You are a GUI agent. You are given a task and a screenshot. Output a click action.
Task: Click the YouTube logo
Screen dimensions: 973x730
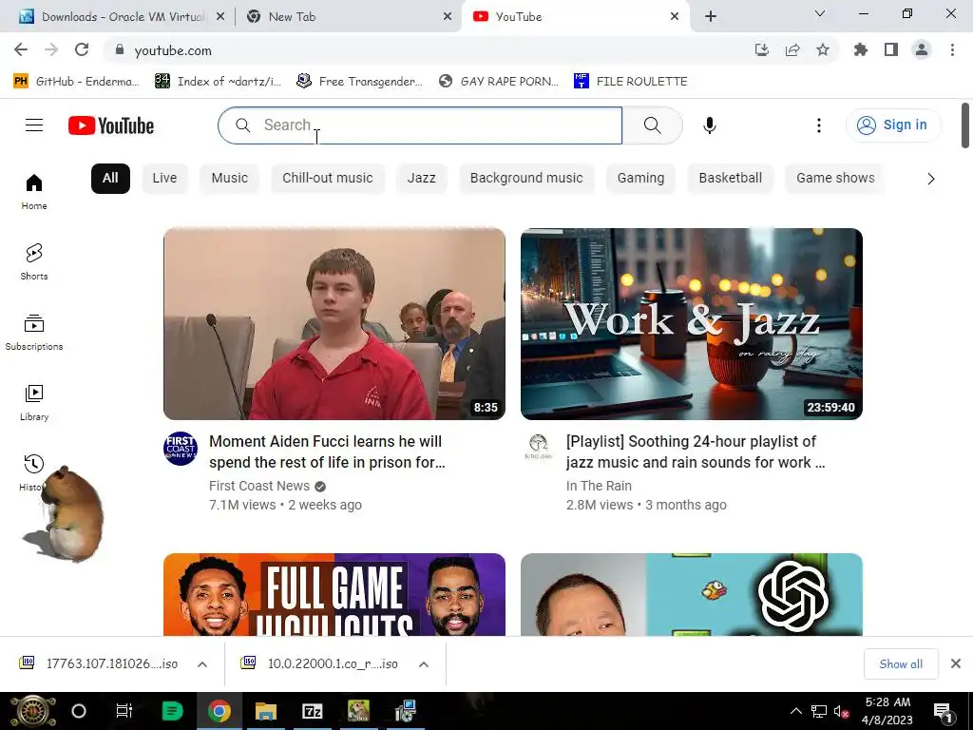(x=111, y=125)
